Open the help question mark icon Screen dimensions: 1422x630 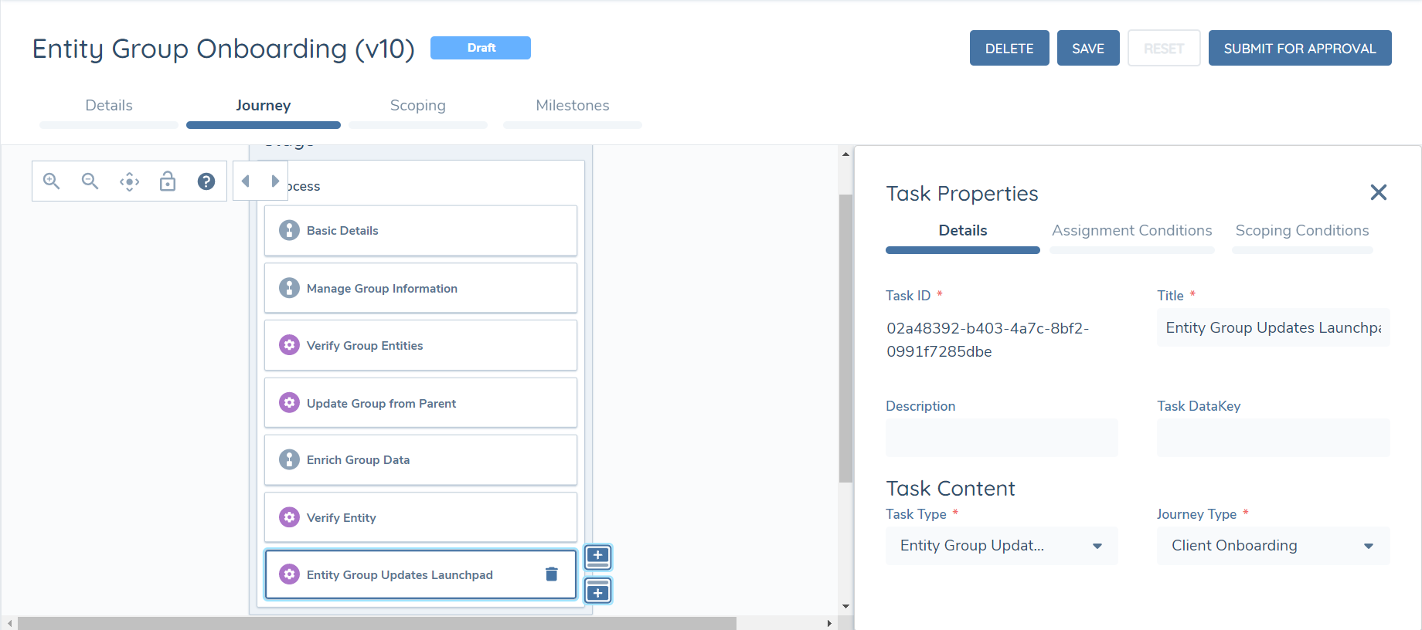(206, 181)
